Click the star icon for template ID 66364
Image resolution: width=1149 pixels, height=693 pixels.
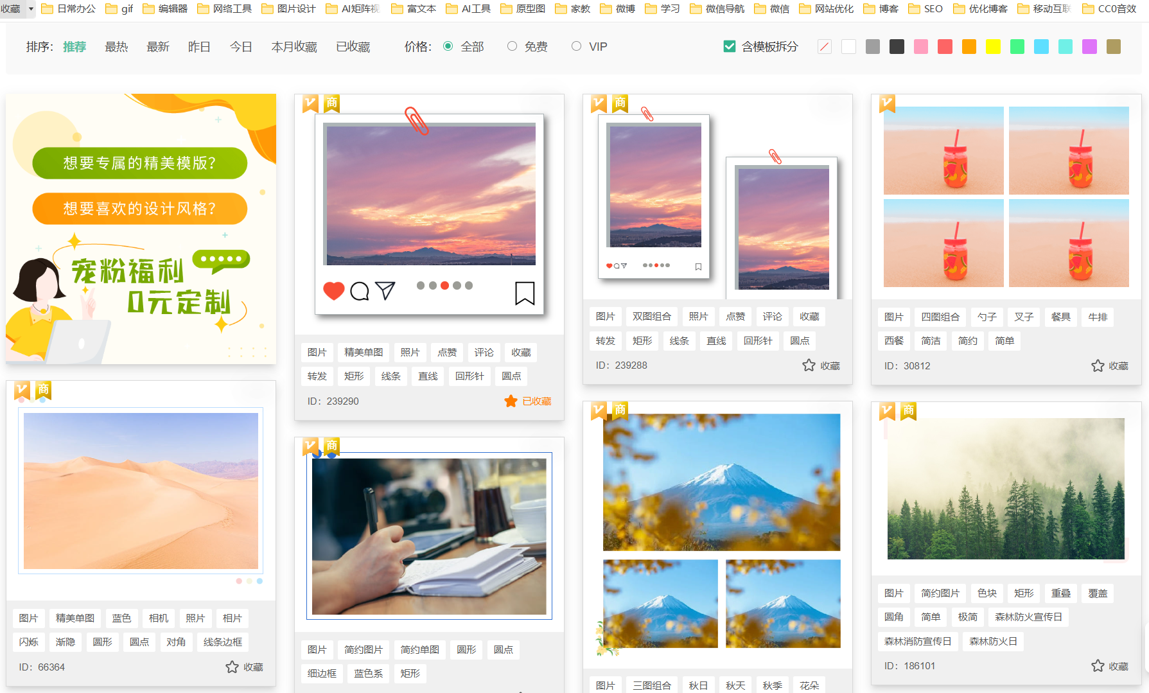click(x=232, y=667)
